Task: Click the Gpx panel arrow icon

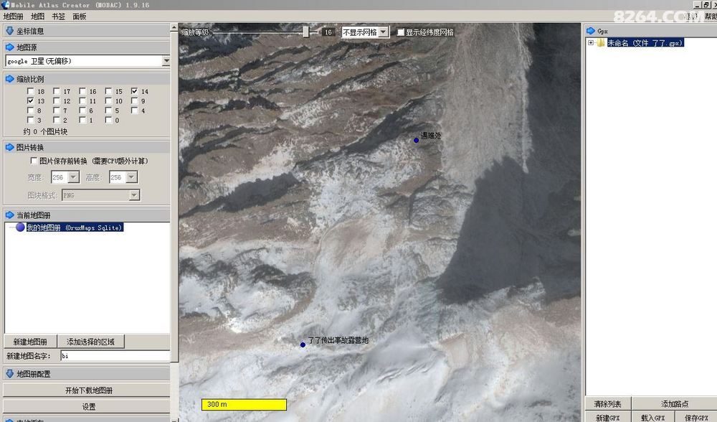Action: [x=591, y=31]
